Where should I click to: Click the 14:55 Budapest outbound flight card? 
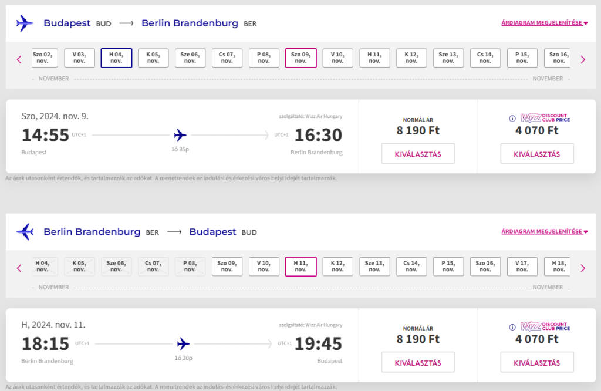click(182, 136)
